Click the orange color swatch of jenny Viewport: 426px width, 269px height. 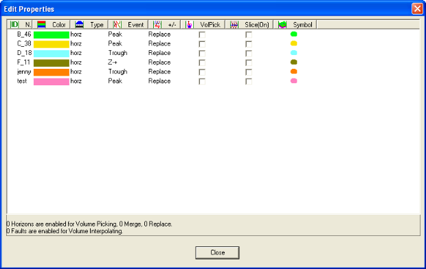pos(52,72)
